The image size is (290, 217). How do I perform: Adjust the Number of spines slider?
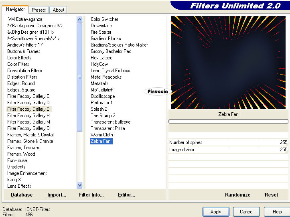[x=228, y=142]
